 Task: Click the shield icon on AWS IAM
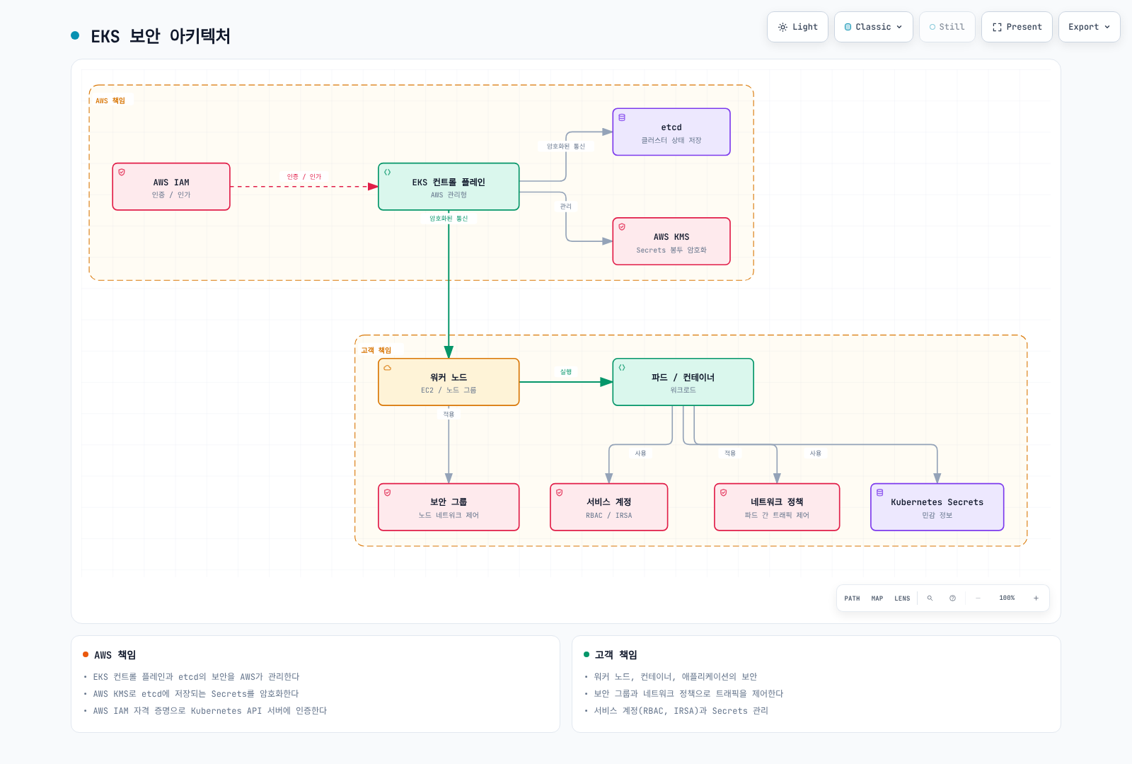(x=122, y=172)
